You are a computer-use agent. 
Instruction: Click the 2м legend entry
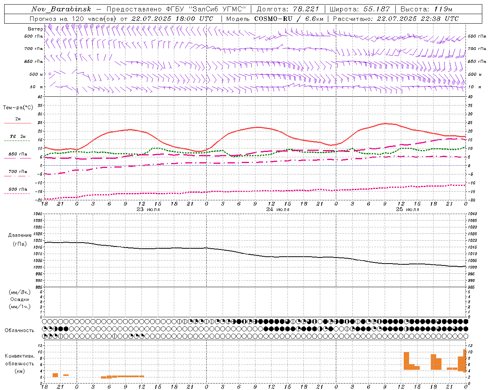(18, 119)
